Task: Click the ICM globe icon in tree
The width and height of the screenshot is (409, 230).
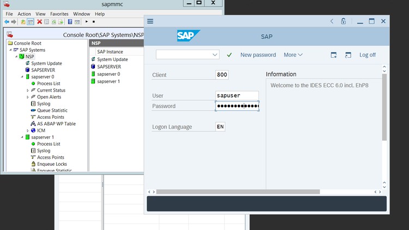Action: (x=33, y=130)
